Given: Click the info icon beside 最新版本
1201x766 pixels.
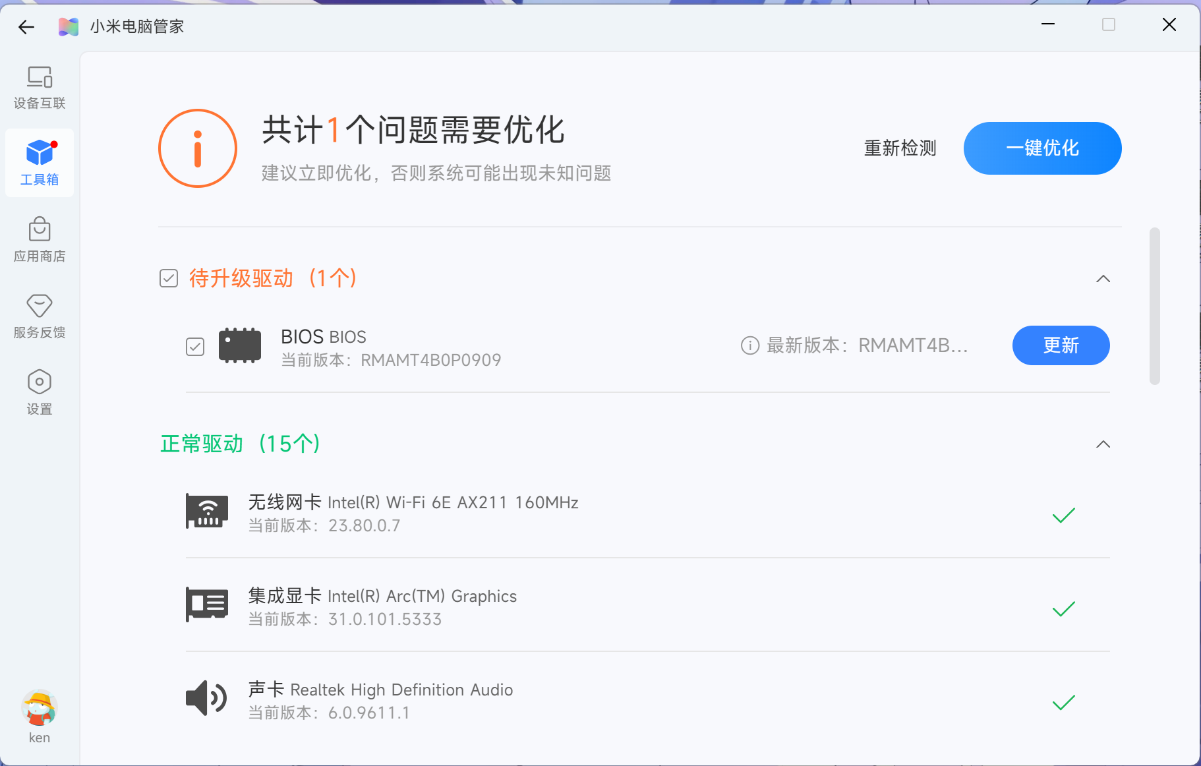Looking at the screenshot, I should click(x=749, y=345).
